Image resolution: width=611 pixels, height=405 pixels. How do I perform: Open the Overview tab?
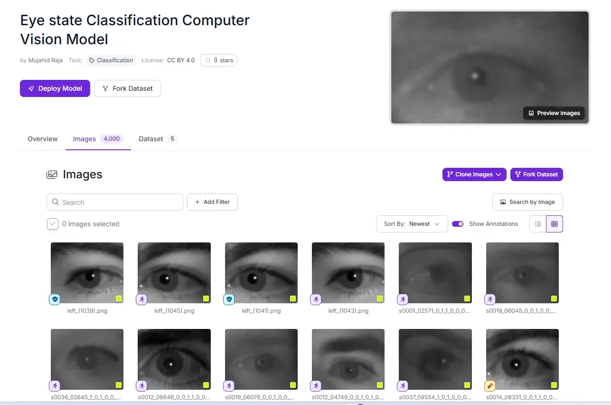[x=43, y=139]
